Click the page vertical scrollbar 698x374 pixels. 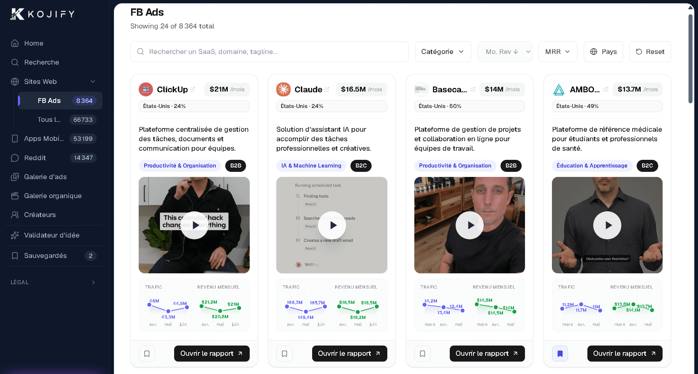pyautogui.click(x=690, y=58)
